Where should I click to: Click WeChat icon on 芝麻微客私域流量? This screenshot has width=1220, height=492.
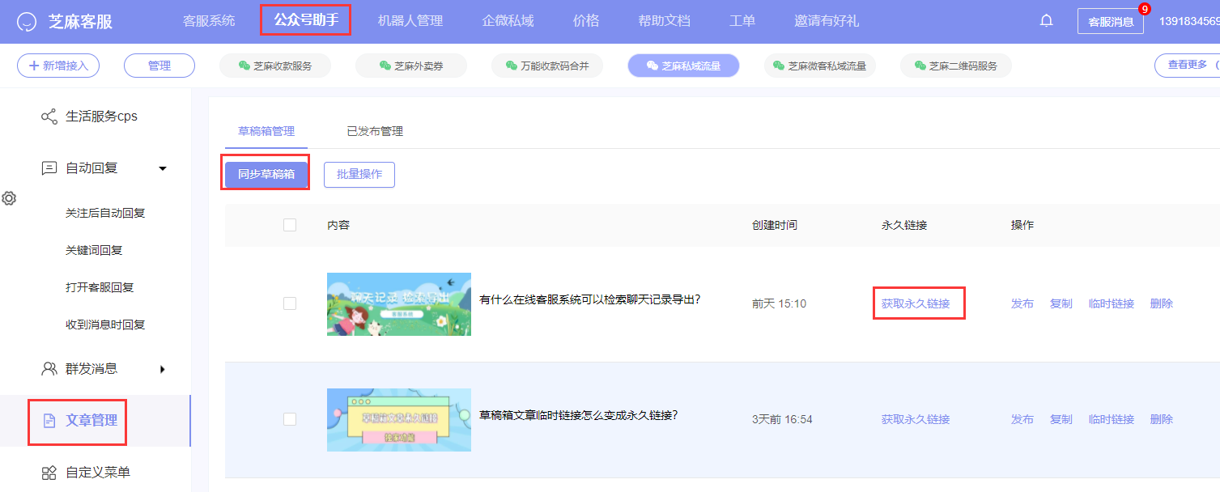coord(779,66)
